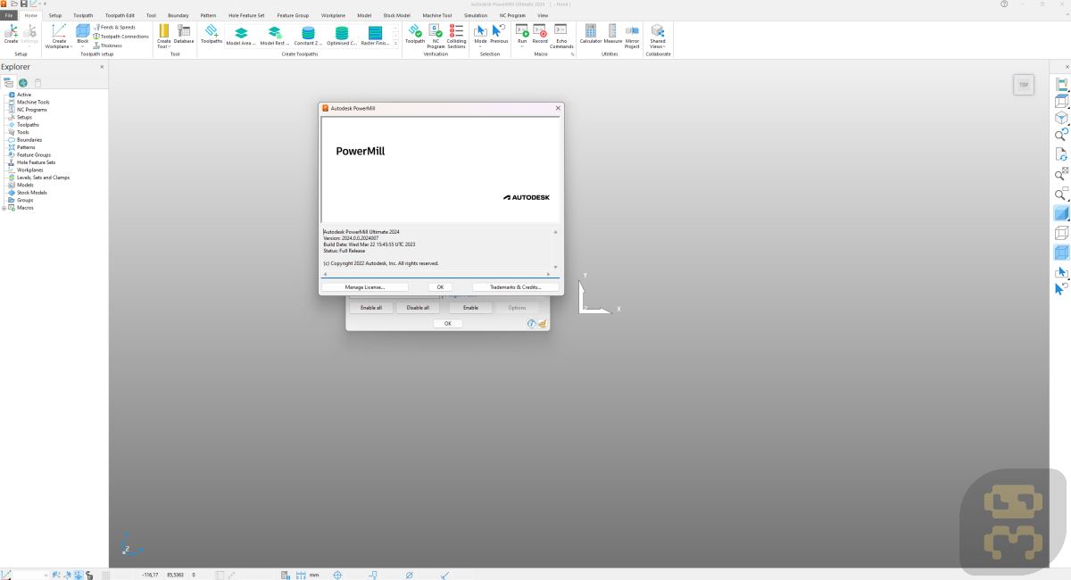Click Disable all in background dialog

pyautogui.click(x=418, y=308)
